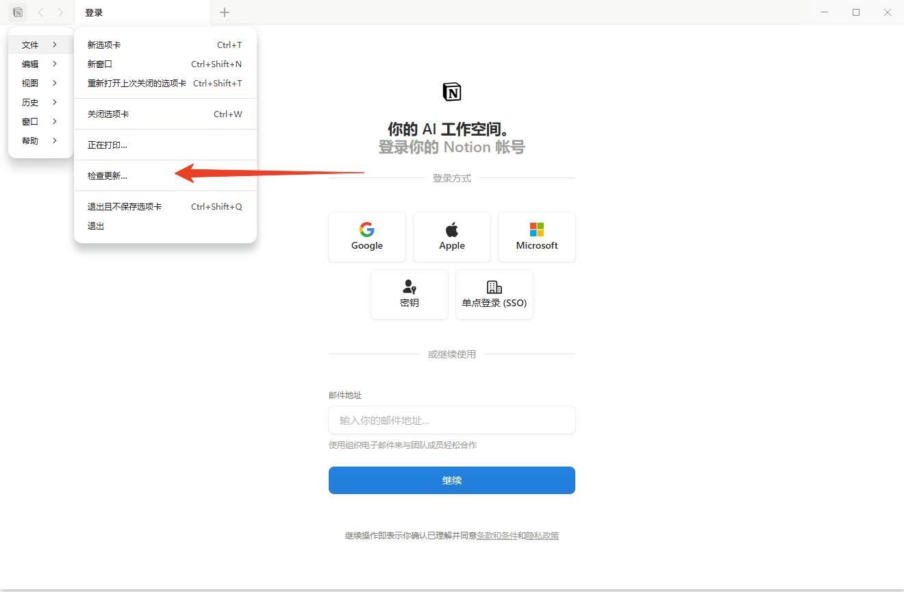Expand the 视图 submenu
Image resolution: width=904 pixels, height=592 pixels.
(x=30, y=83)
